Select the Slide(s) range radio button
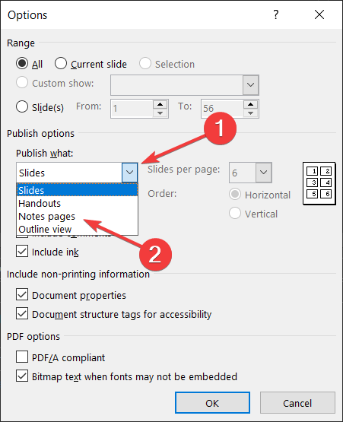 (x=22, y=106)
